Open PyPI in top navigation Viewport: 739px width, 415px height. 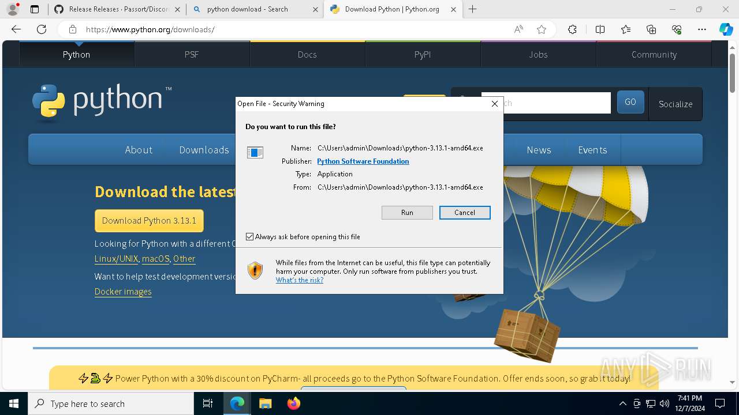click(x=423, y=54)
